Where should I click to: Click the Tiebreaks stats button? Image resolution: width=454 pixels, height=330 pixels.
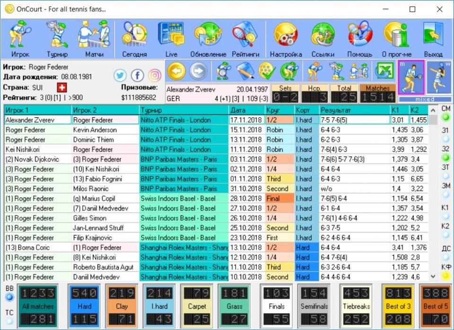(357, 305)
